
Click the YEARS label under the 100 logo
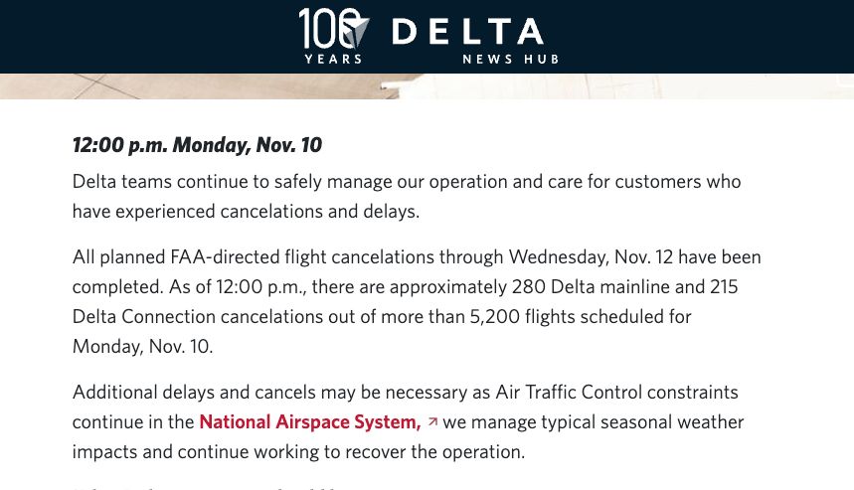point(333,59)
